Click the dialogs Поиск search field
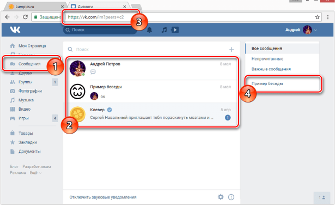This screenshot has width=335, height=205. [x=148, y=50]
